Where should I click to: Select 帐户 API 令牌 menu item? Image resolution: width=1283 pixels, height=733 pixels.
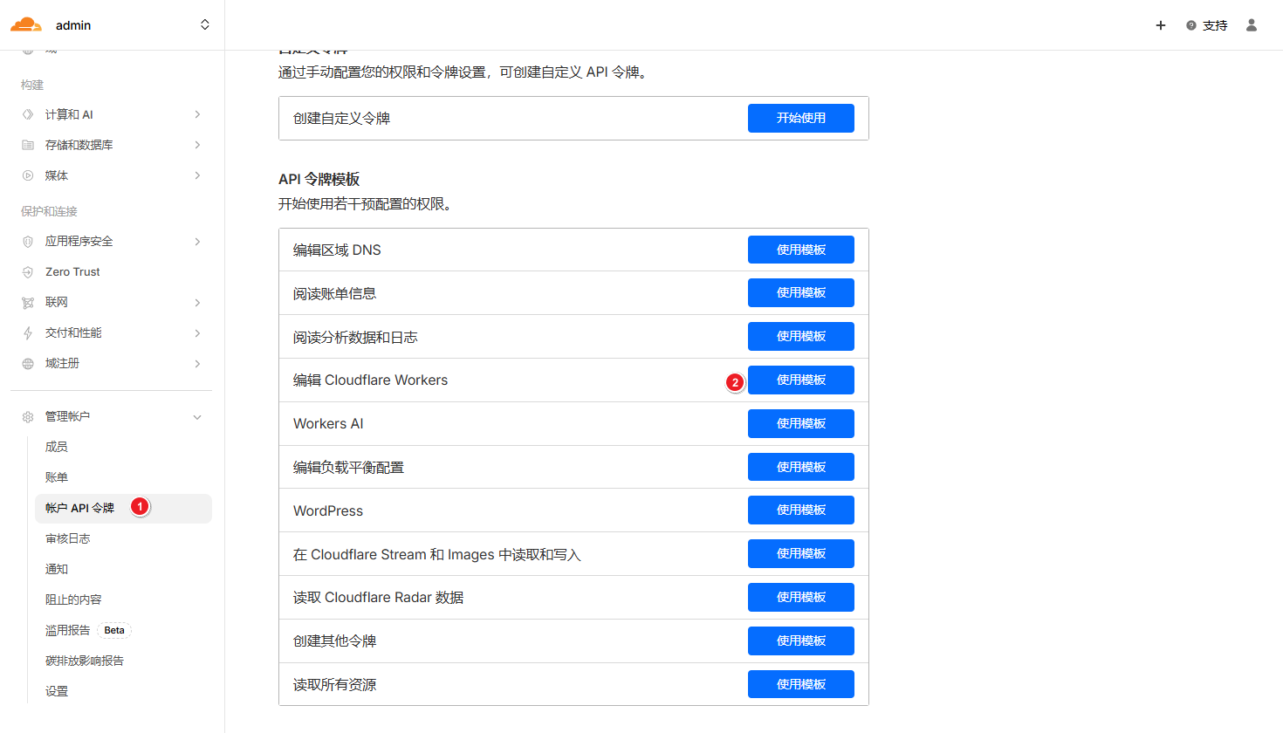80,508
